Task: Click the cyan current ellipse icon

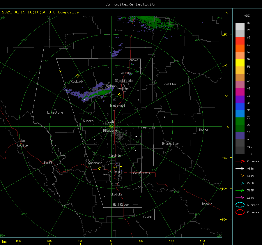Action: point(240,205)
